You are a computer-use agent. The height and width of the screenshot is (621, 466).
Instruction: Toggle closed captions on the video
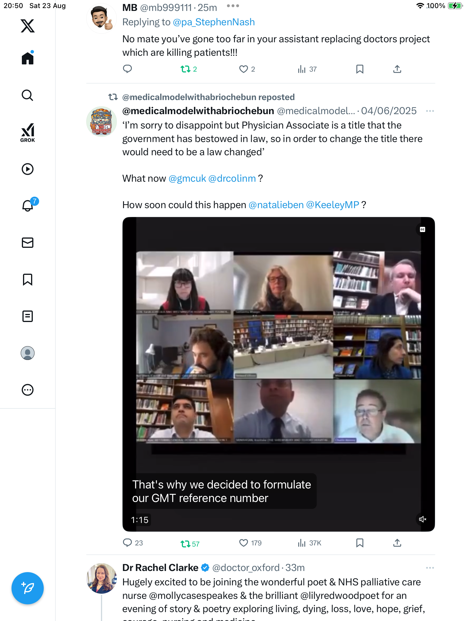point(423,229)
